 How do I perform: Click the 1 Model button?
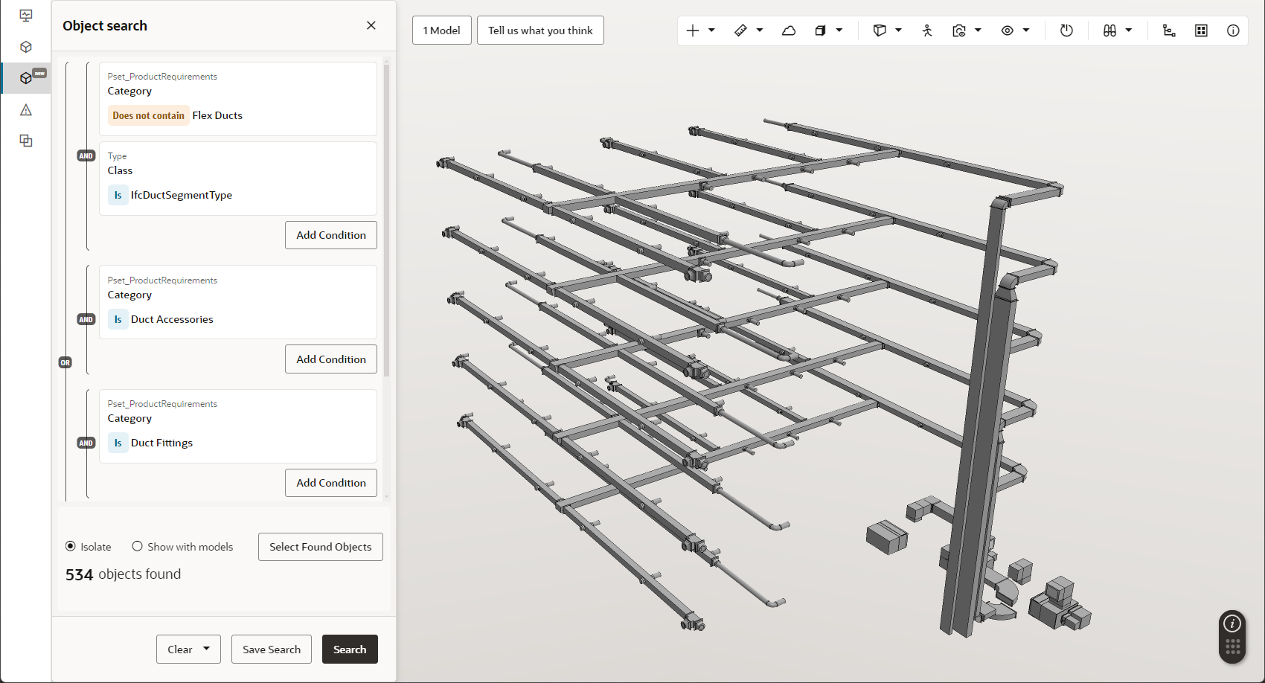(441, 31)
